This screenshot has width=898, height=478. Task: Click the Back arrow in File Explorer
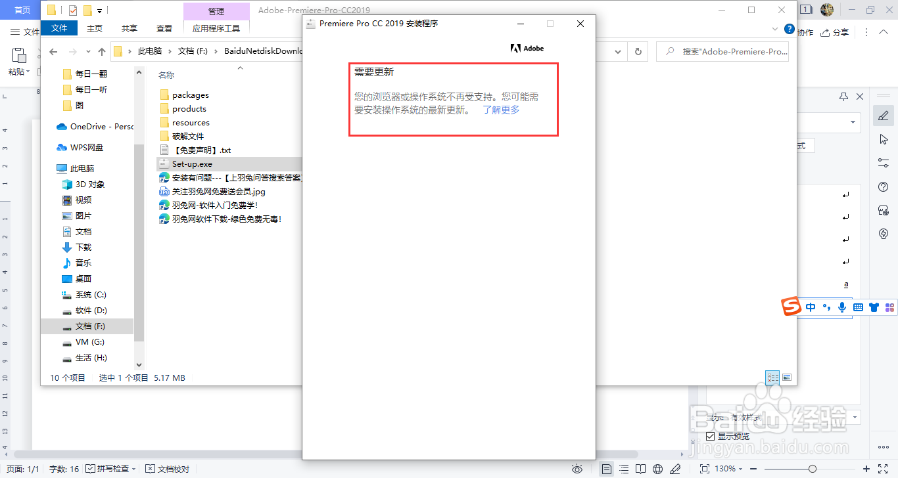[54, 51]
